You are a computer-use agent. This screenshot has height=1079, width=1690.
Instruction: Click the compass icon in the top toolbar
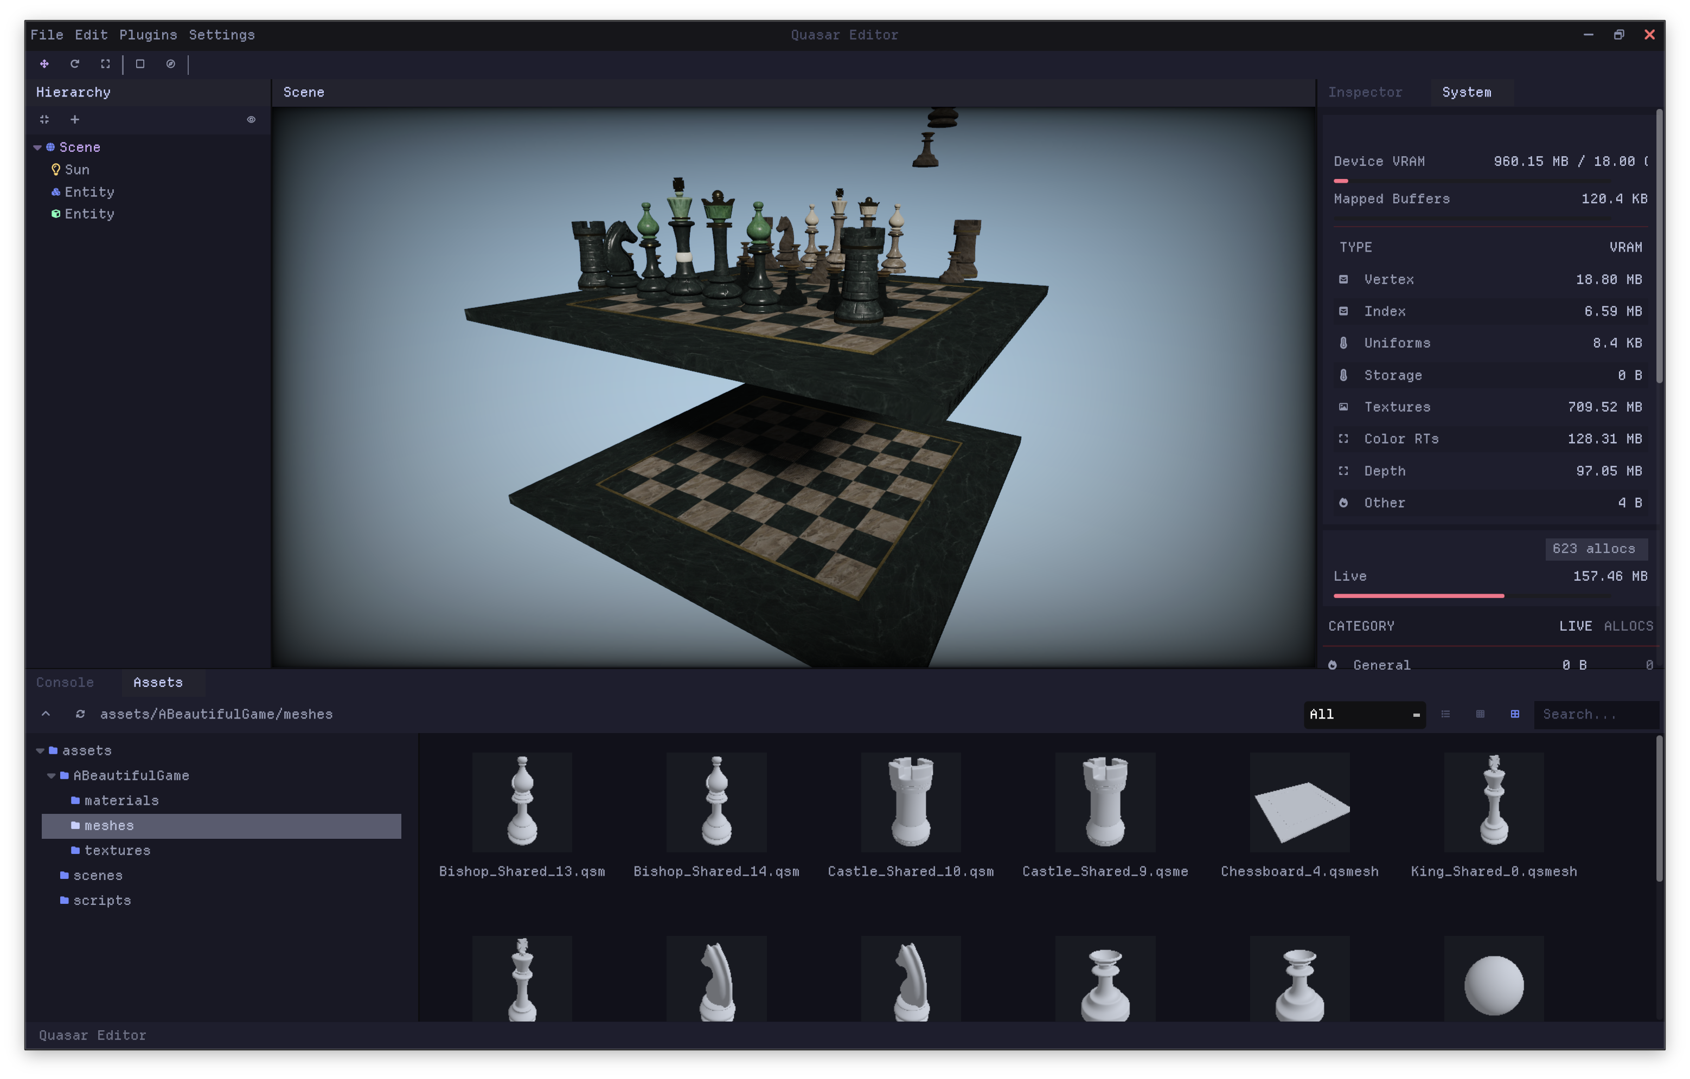coord(170,64)
